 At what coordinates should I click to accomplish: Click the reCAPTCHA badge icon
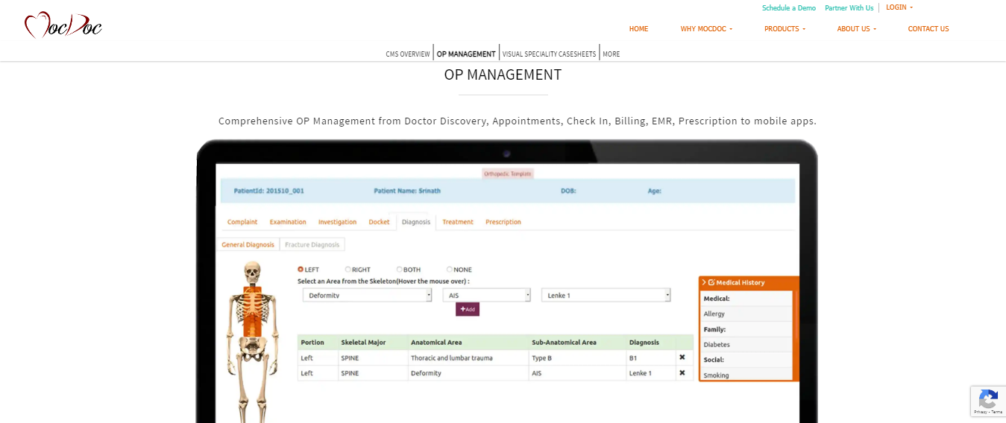click(x=988, y=398)
